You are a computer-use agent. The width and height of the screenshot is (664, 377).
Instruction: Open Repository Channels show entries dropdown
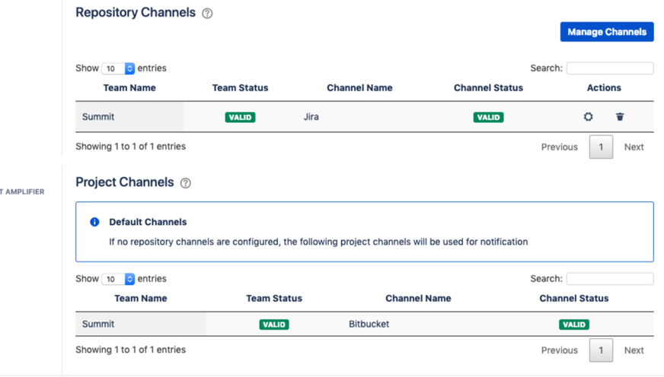pos(118,68)
